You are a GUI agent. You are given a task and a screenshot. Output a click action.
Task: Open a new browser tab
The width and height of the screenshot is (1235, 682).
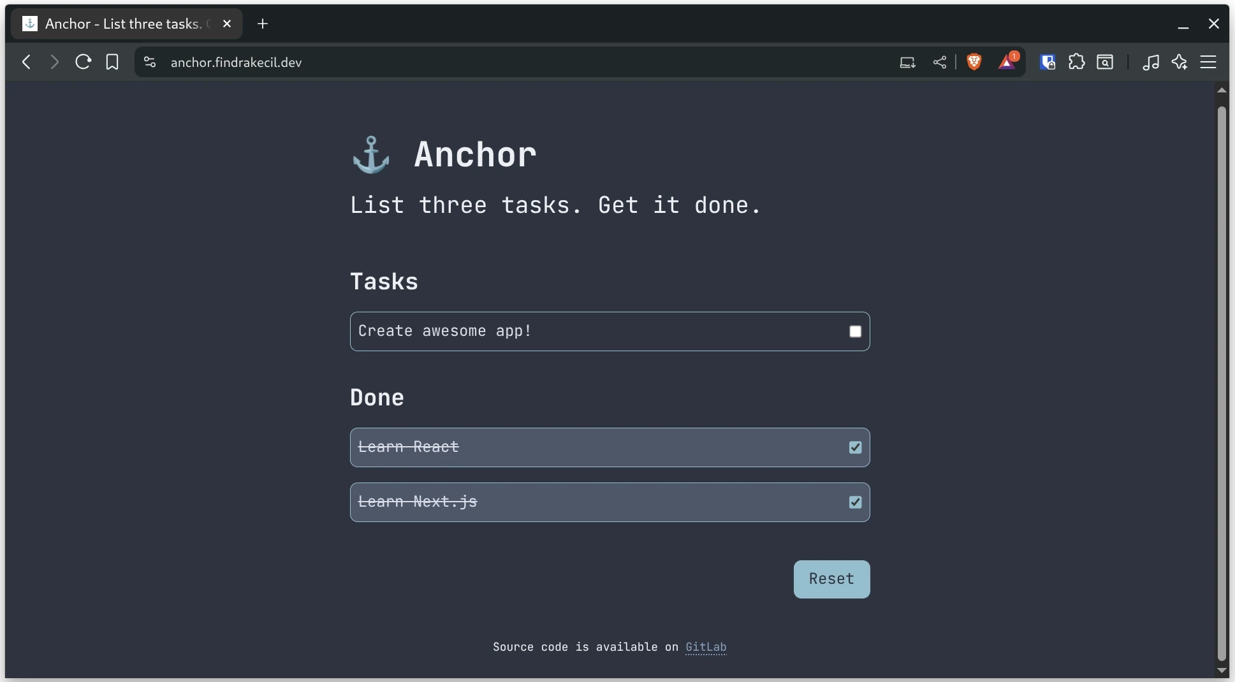[x=263, y=24]
